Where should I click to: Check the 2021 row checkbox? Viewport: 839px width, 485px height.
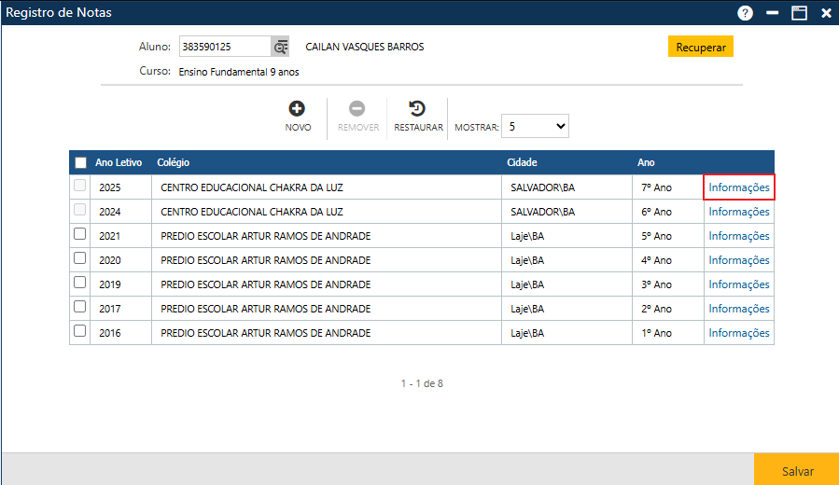pos(79,234)
